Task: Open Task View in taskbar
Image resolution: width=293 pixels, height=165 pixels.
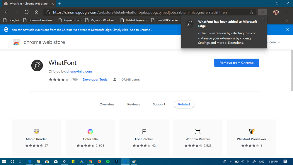Action: 21,161
